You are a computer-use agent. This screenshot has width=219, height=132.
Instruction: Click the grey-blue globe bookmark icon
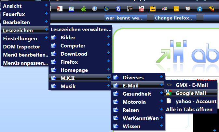coord(95,9)
